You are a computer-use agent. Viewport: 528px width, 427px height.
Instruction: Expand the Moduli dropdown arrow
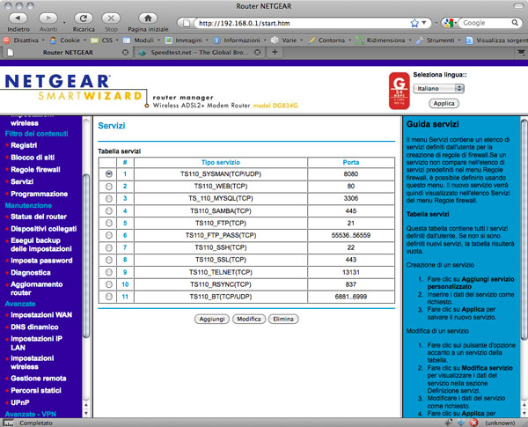point(158,40)
